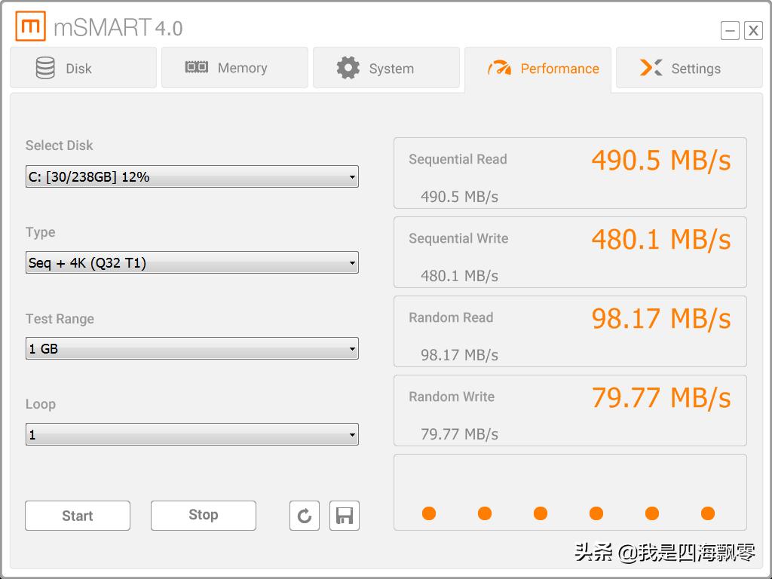Click the floppy disk save icon
772x579 pixels.
(345, 516)
